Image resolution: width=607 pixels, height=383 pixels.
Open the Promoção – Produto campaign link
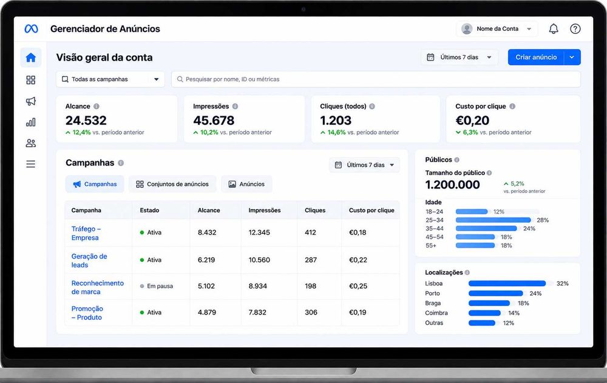[87, 313]
